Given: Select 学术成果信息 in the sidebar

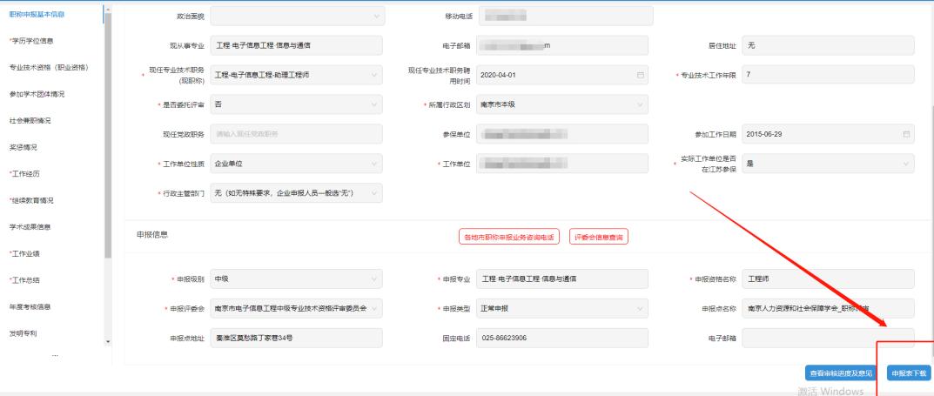Looking at the screenshot, I should tap(30, 227).
